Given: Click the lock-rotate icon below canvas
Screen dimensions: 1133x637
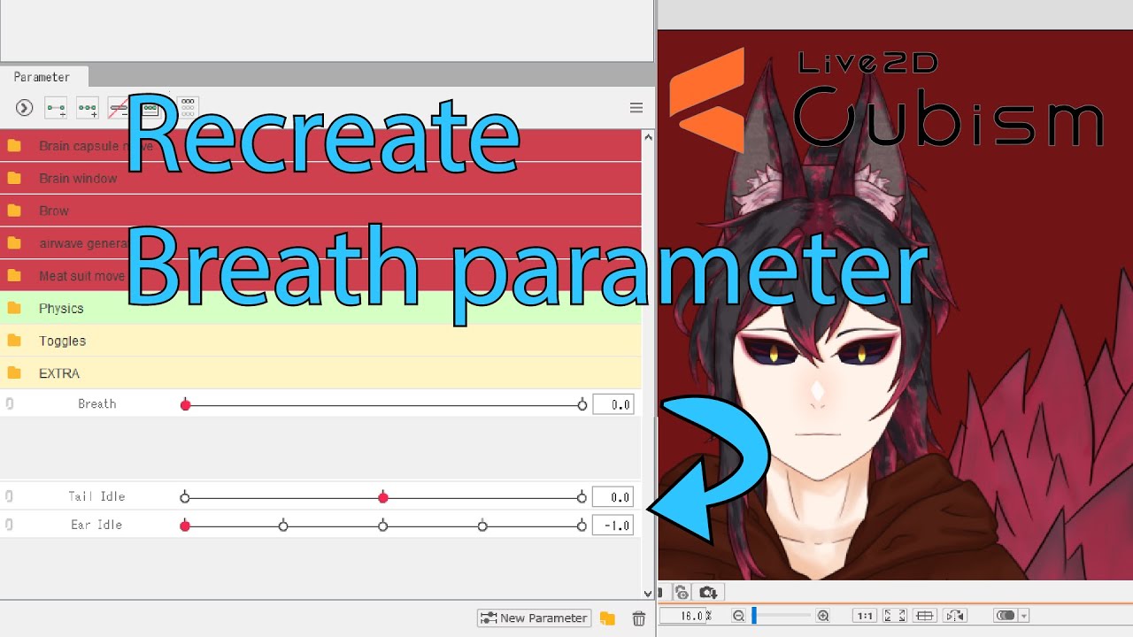Looking at the screenshot, I should pyautogui.click(x=682, y=592).
